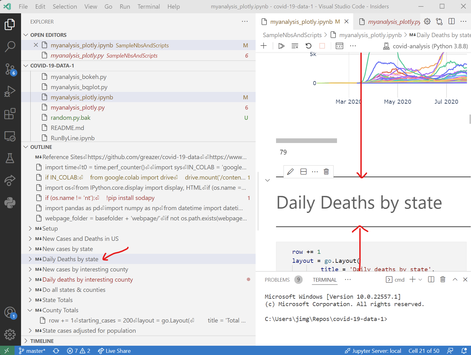
Task: Collapse the County Totals outline item
Action: 30,310
